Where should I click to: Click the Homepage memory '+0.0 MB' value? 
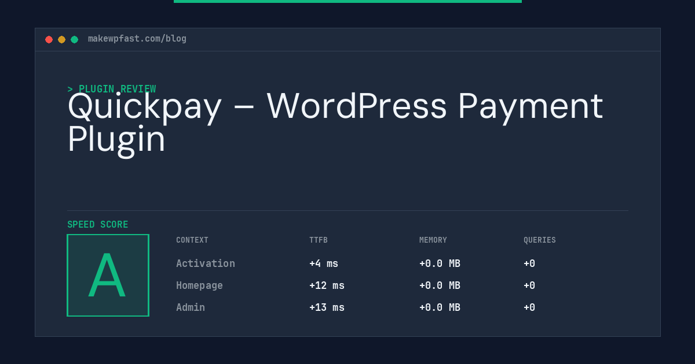point(440,285)
